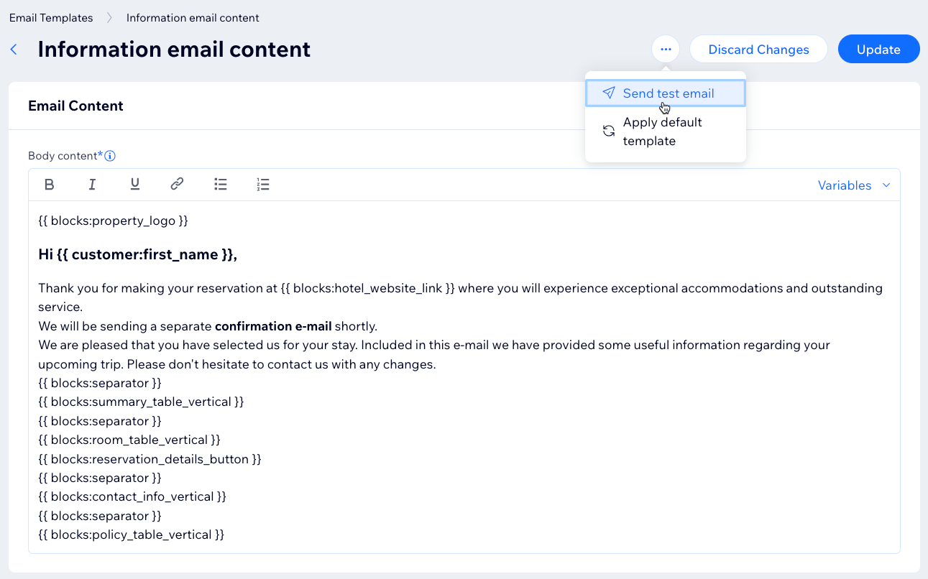Screen dimensions: 928x579
Task: Toggle Italic formatting in editor toolbar
Action: (92, 185)
